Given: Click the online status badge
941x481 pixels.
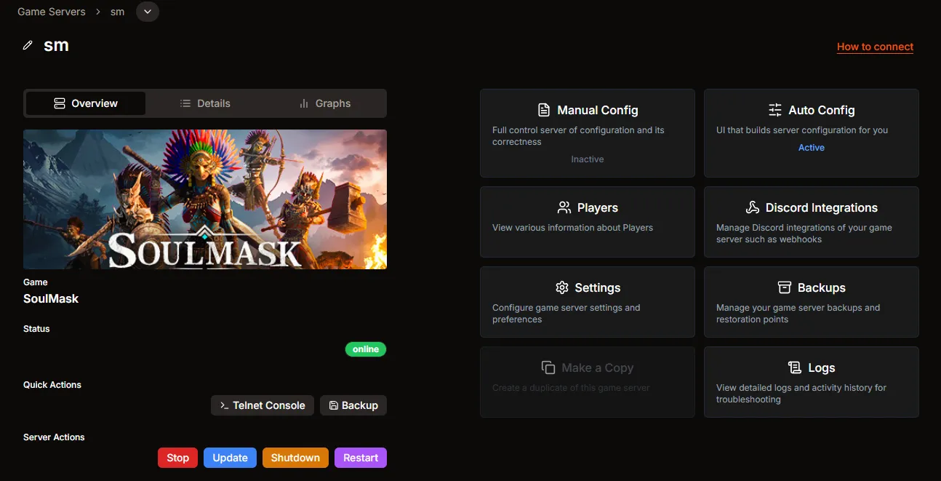Looking at the screenshot, I should click(366, 349).
